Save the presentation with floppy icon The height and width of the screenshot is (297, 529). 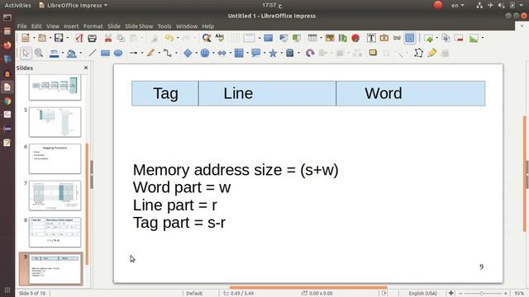pyautogui.click(x=59, y=38)
